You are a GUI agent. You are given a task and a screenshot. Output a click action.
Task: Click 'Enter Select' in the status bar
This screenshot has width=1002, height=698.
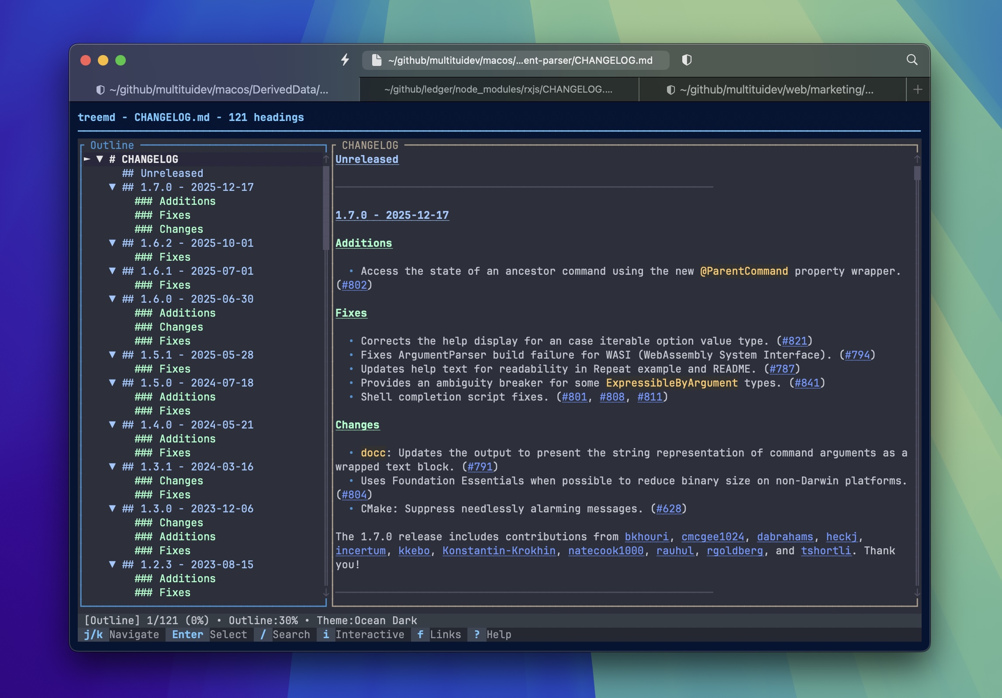click(205, 635)
